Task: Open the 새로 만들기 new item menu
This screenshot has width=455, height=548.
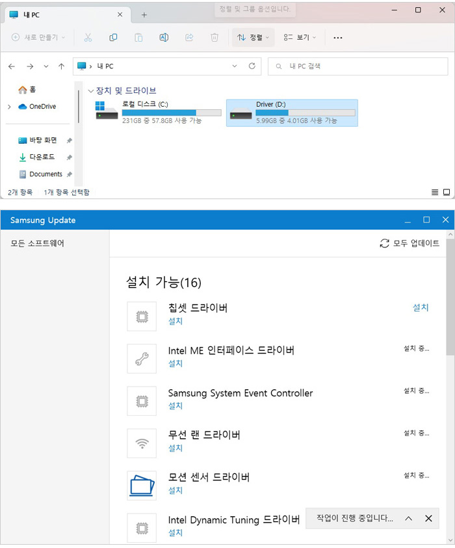Action: coord(38,37)
